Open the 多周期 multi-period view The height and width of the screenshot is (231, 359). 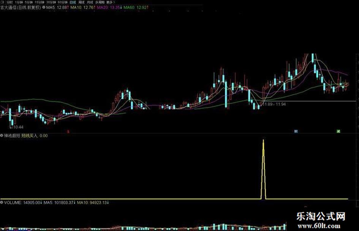(x=100, y=2)
